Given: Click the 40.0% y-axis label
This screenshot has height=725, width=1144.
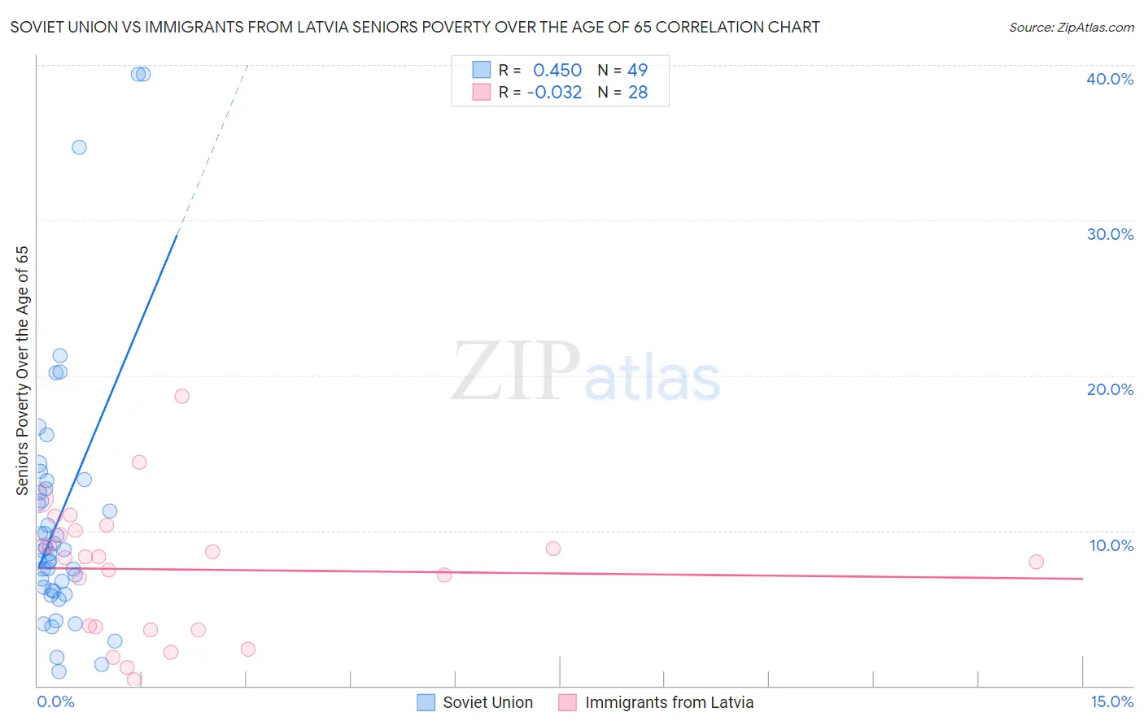Looking at the screenshot, I should (1110, 79).
